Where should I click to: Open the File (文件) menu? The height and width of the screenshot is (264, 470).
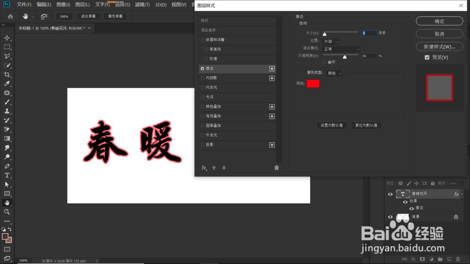24,5
